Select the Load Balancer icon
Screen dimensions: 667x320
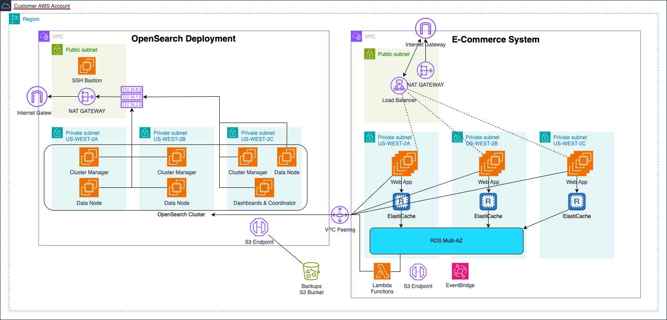[399, 87]
